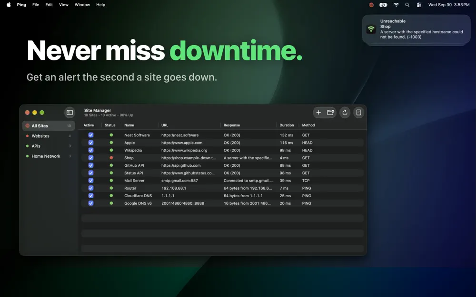Open battery status in menu bar
The width and height of the screenshot is (476, 297).
(x=383, y=5)
